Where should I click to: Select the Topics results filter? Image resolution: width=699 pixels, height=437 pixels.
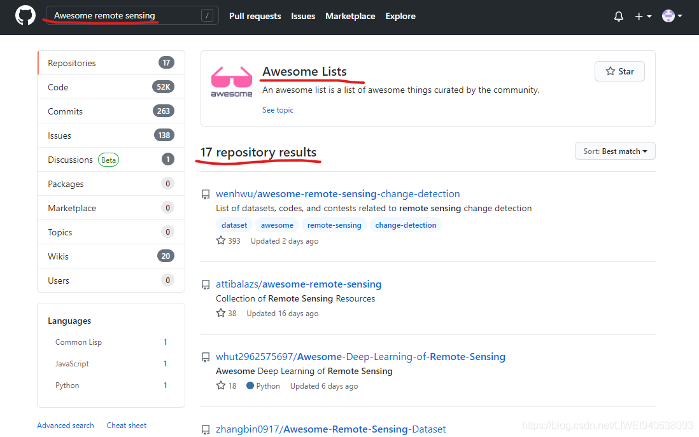click(x=111, y=232)
